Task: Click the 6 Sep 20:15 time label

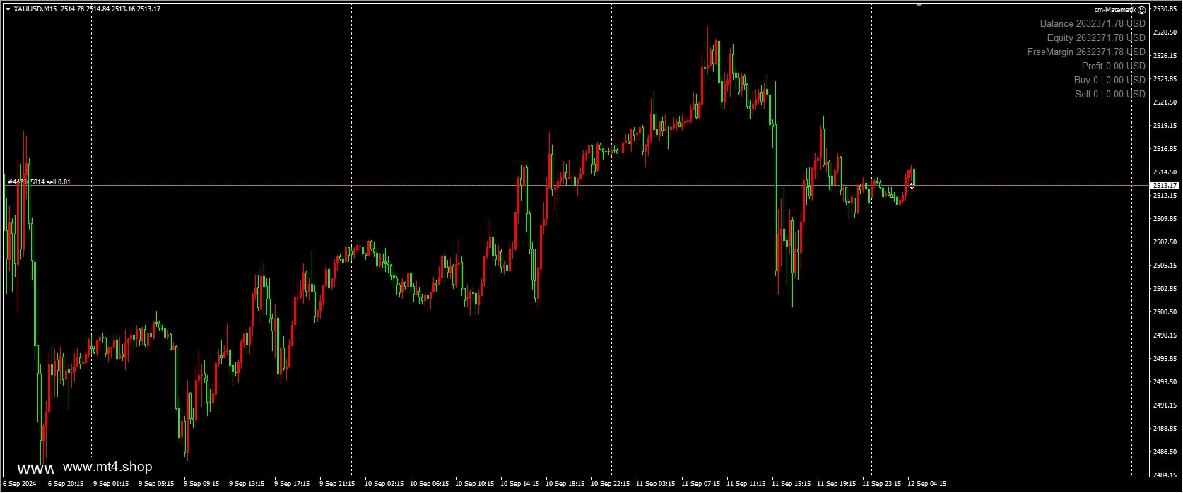Action: click(66, 485)
